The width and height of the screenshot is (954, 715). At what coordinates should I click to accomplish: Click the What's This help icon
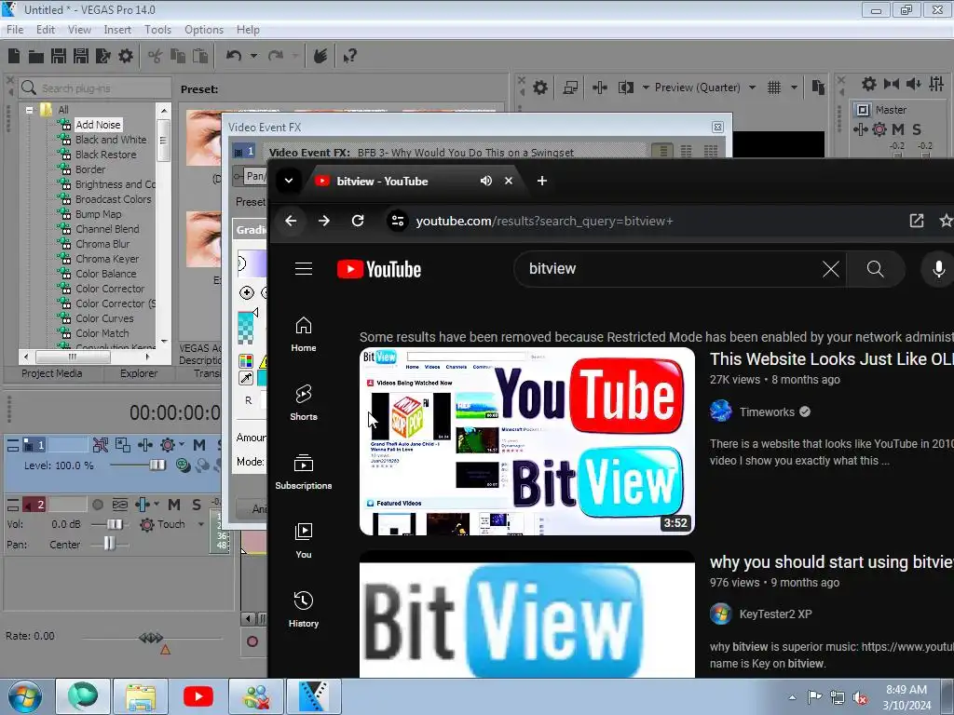coord(350,57)
